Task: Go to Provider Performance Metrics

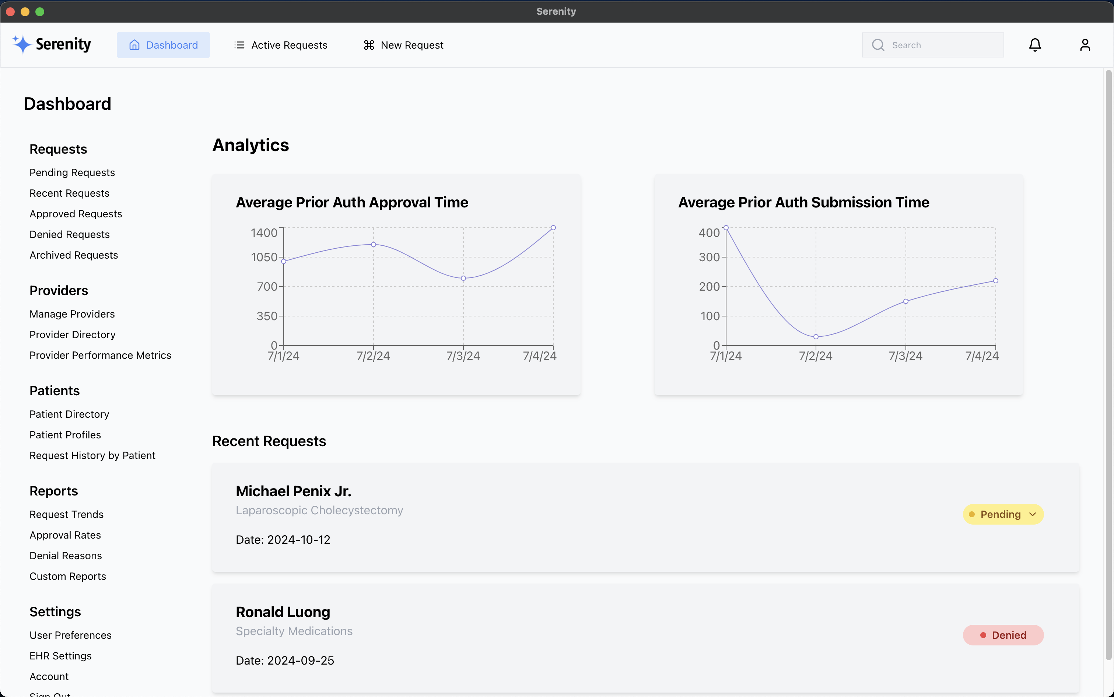Action: [101, 355]
